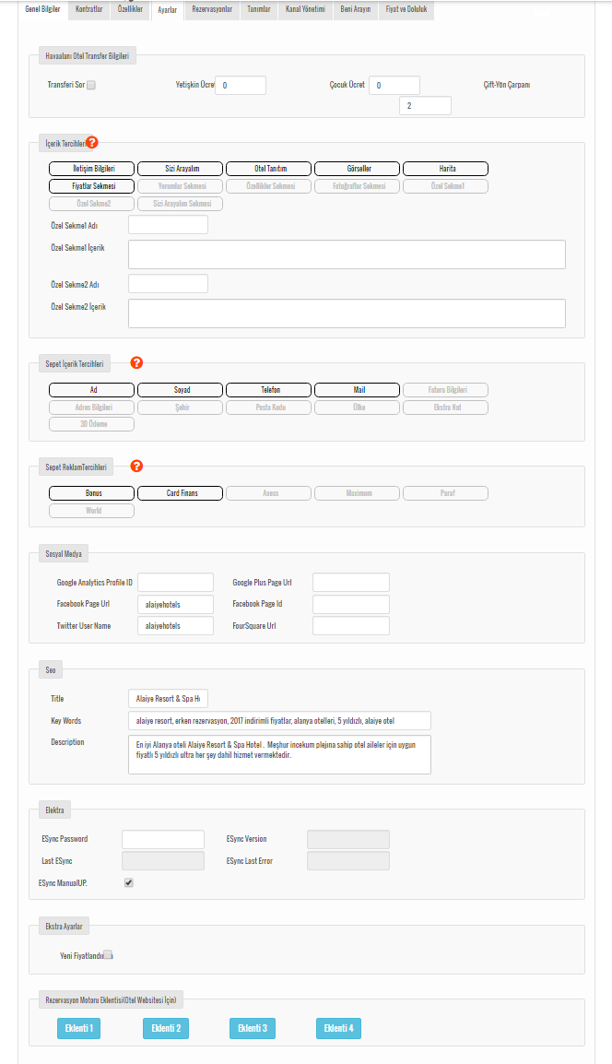Open the Tanımlar tab
The image size is (612, 1064).
point(258,9)
